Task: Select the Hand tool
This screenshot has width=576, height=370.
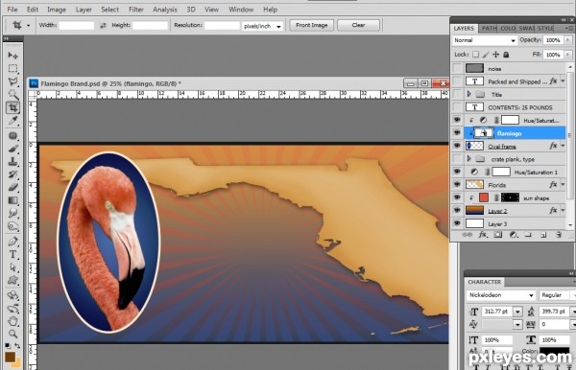Action: pos(12,321)
